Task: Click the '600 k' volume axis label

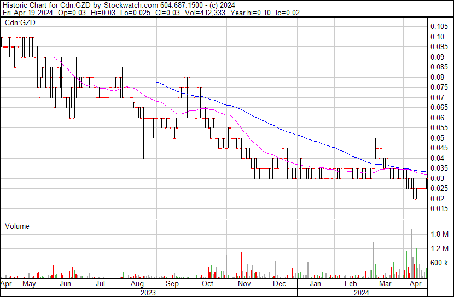Action: click(x=440, y=263)
